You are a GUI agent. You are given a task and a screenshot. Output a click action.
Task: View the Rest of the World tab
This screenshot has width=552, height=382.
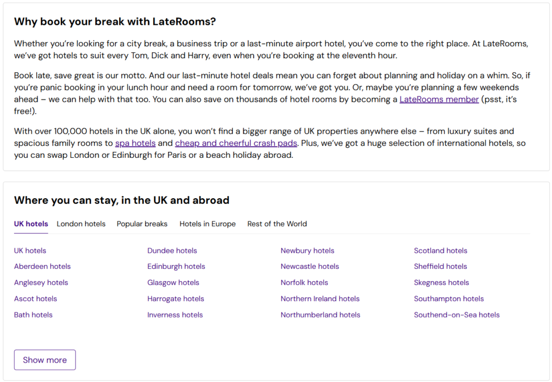click(277, 224)
